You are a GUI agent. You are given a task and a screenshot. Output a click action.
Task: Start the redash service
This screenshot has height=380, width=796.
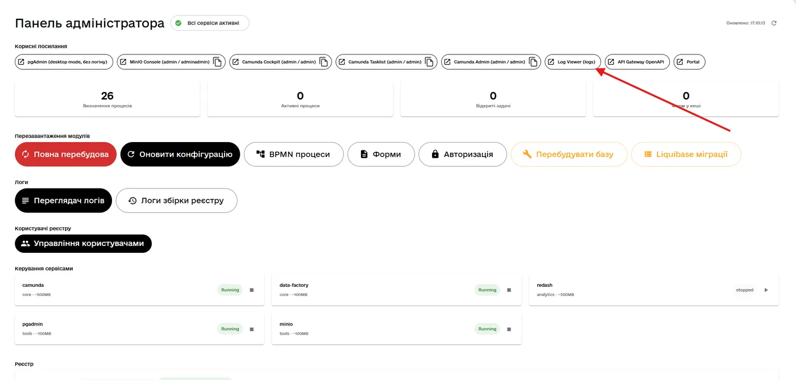click(766, 290)
